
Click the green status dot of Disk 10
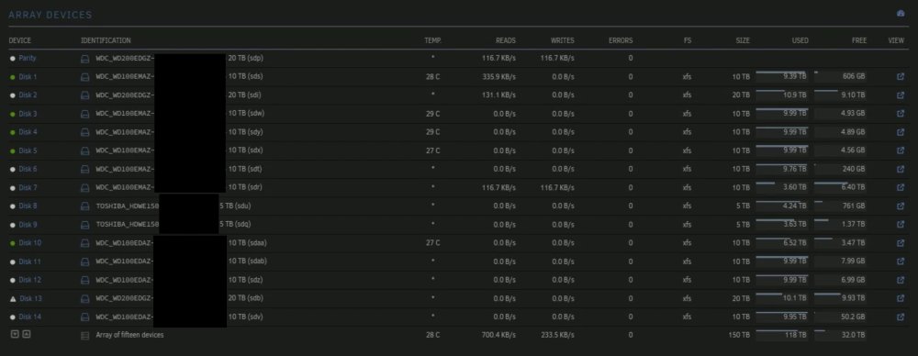(x=12, y=243)
